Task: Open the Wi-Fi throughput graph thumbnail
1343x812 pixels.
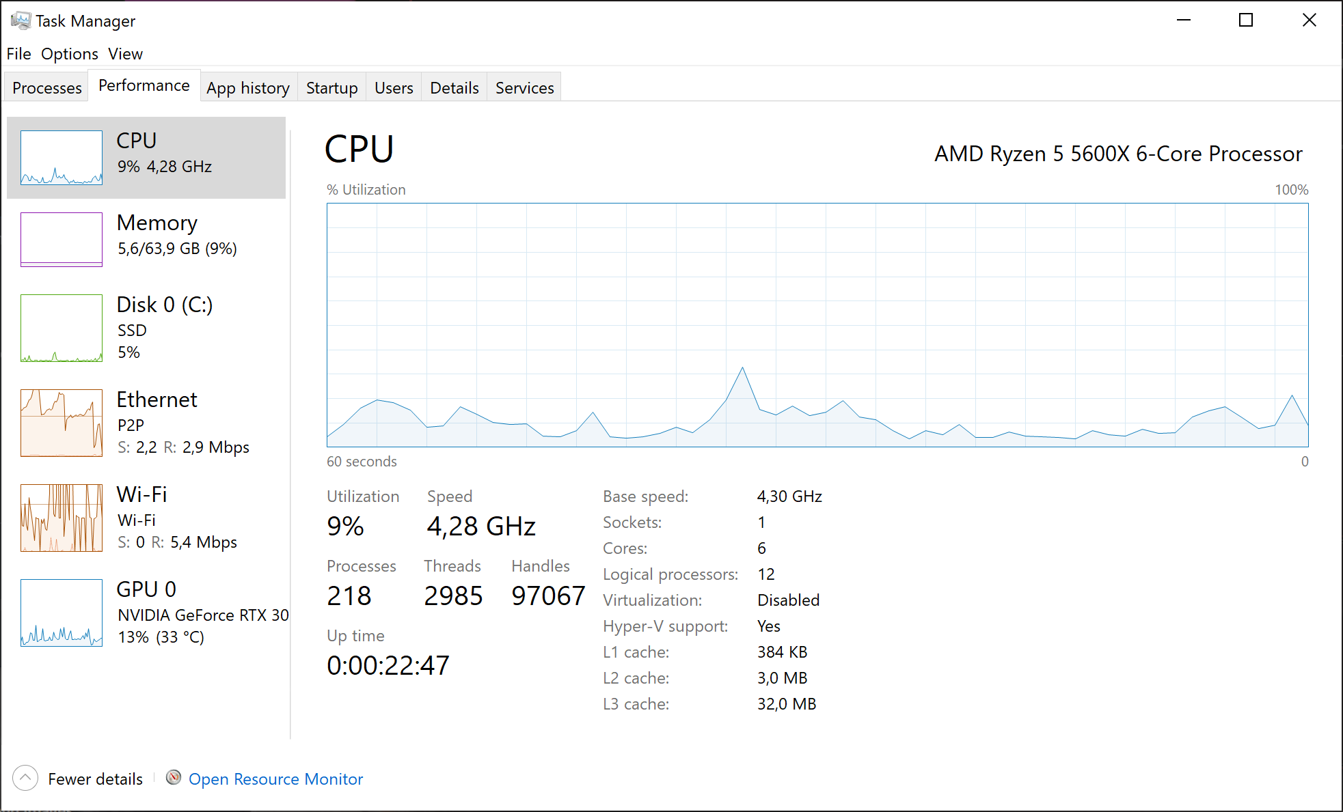Action: pyautogui.click(x=62, y=518)
